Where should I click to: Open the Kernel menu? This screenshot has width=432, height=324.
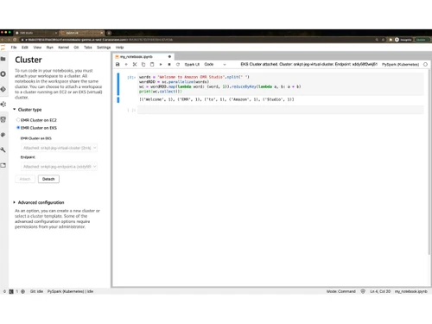pyautogui.click(x=63, y=48)
